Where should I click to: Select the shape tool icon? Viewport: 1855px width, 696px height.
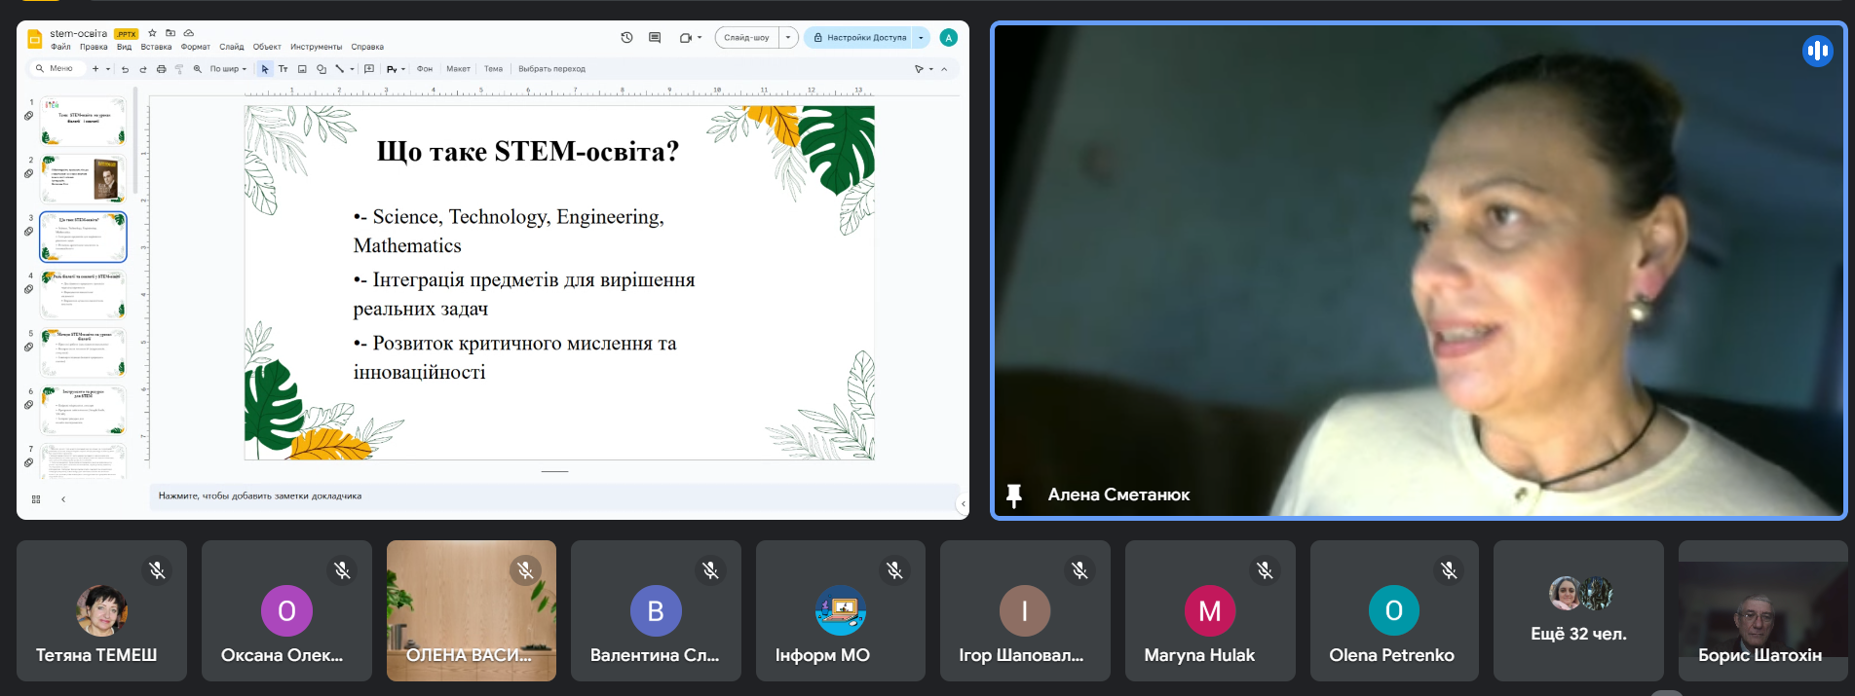click(321, 69)
